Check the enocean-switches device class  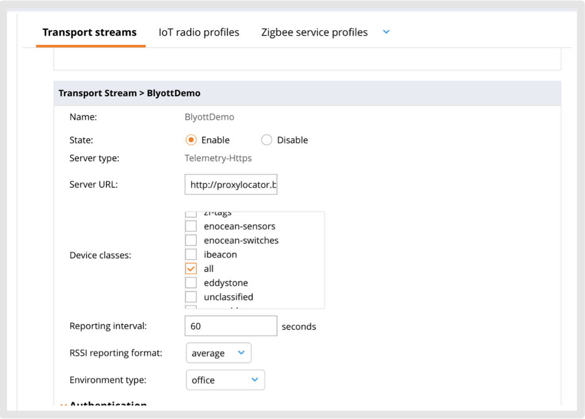(x=191, y=240)
